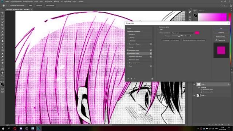Screen dimensions: 233x131
Task: Hide Эффекты visibility eye on Слой 1
Action: click(x=199, y=87)
